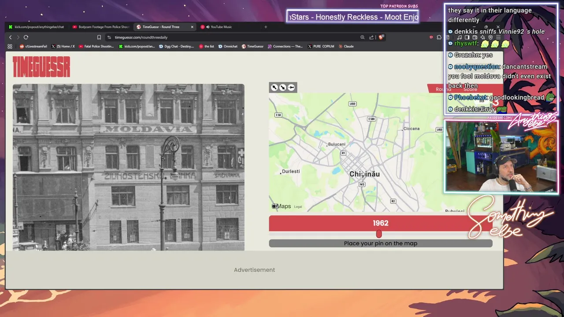Open the bookmarks grid icon
The image size is (564, 317).
click(x=10, y=46)
